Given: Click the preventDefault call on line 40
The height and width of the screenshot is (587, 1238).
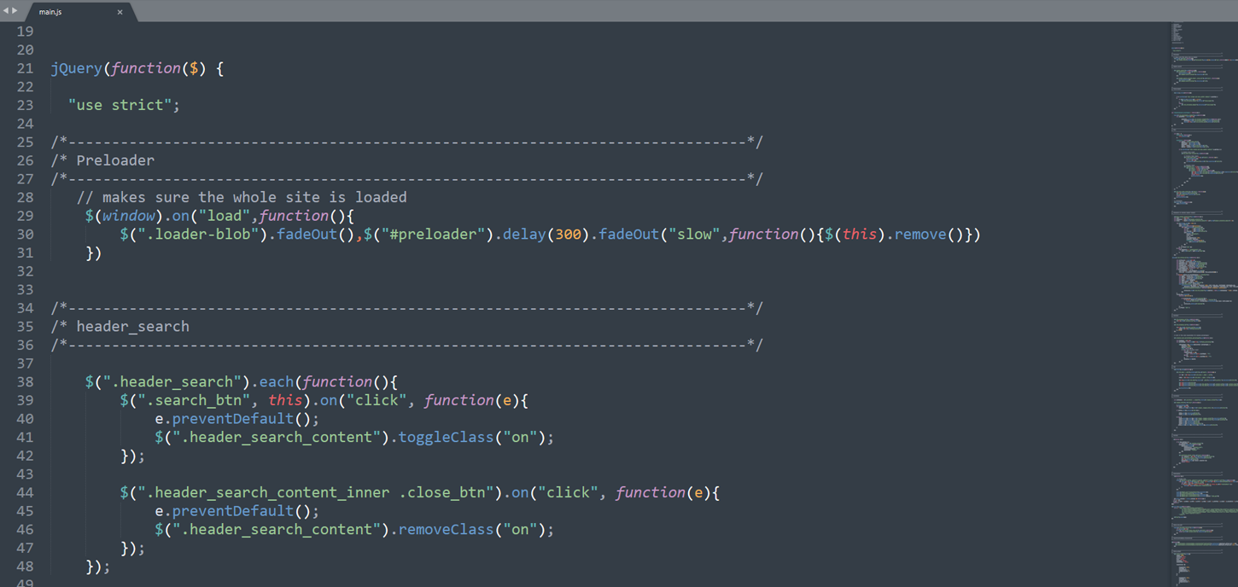Looking at the screenshot, I should (x=233, y=419).
